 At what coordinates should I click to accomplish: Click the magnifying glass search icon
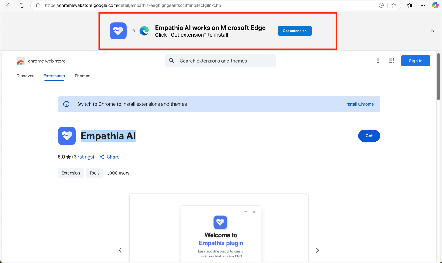point(172,61)
